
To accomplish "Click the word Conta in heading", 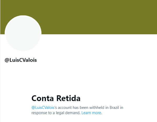I will (x=43, y=98).
